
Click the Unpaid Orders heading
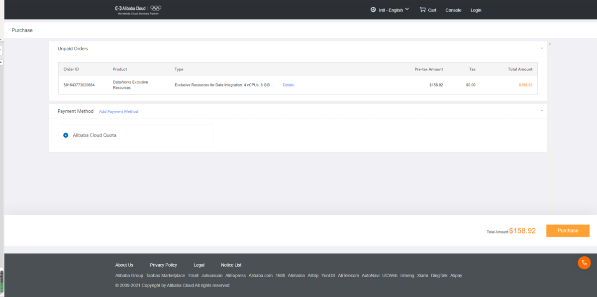[x=73, y=49]
